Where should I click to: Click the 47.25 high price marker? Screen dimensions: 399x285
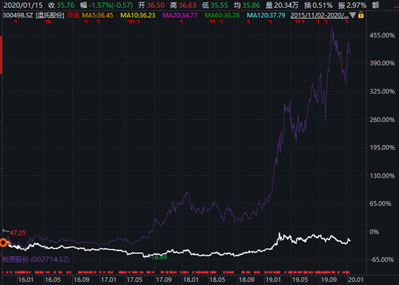pos(18,233)
